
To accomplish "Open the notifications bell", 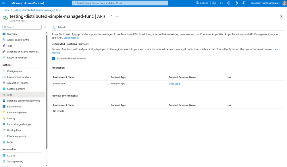I will click(221, 3).
